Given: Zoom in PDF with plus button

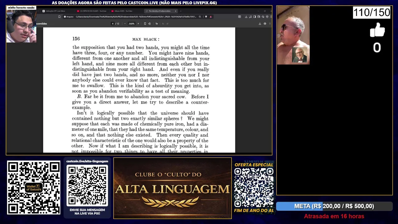Looking at the screenshot, I should (x=138, y=24).
